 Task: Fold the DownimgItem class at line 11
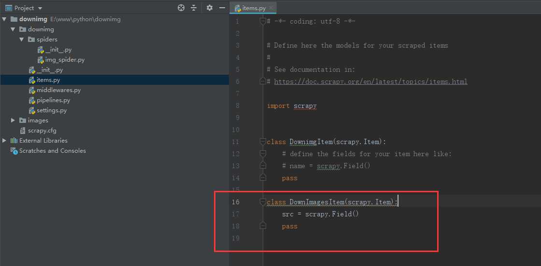click(263, 141)
